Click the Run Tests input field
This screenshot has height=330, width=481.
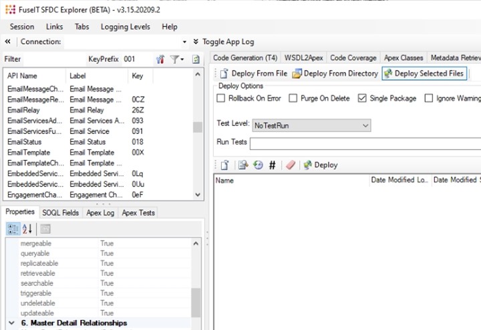pyautogui.click(x=365, y=143)
